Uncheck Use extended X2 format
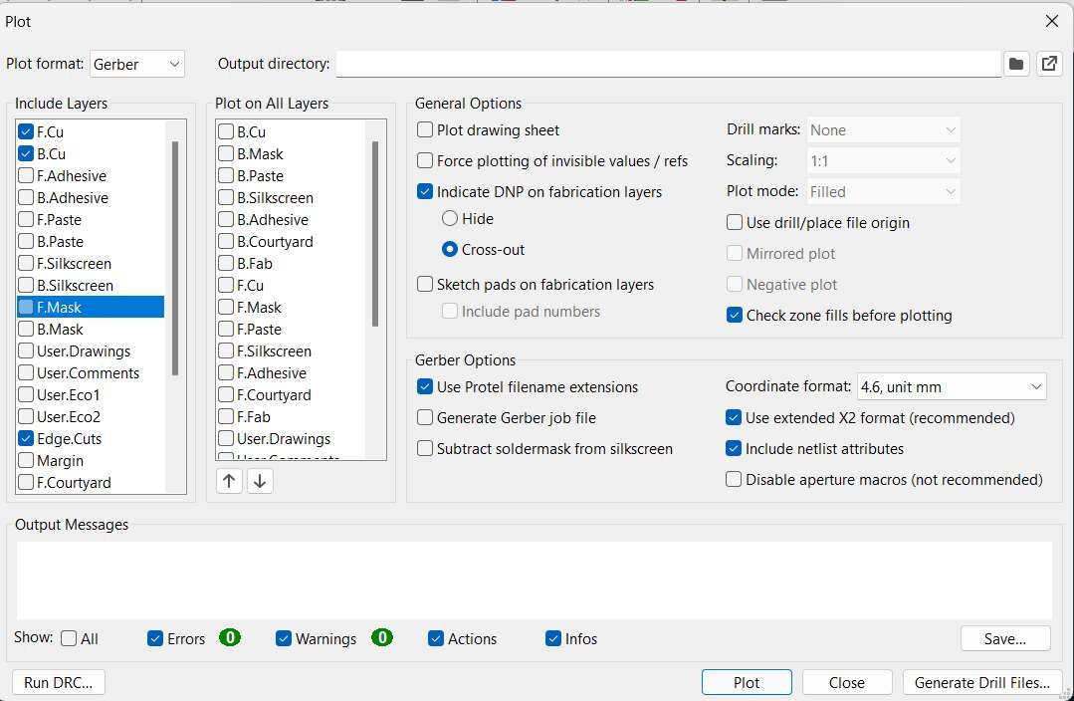 (x=734, y=417)
